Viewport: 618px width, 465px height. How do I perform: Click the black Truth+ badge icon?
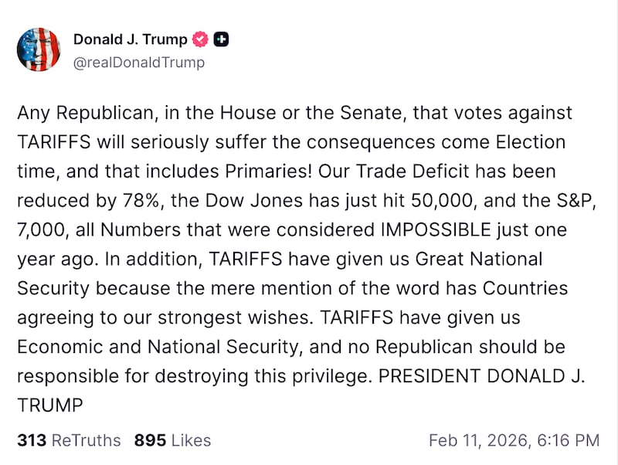coord(220,39)
